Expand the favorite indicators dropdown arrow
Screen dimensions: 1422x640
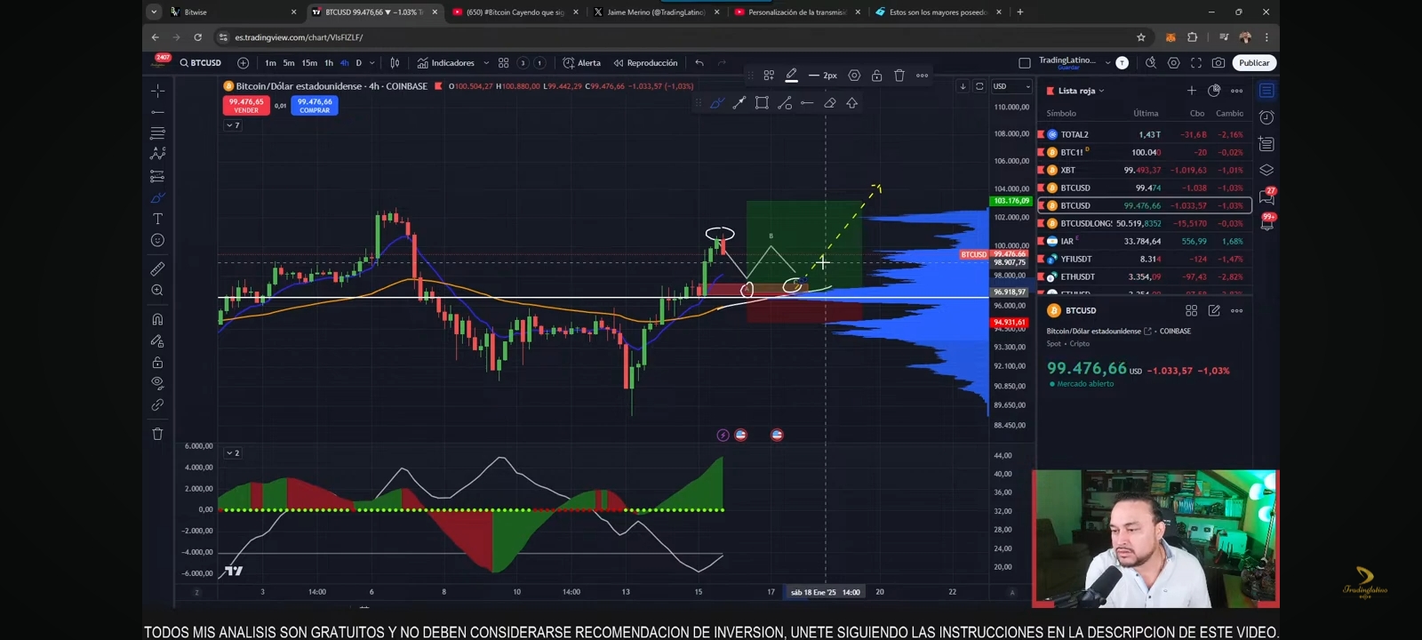pos(486,63)
